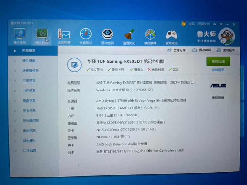This screenshot has width=247, height=185.
Task: Open 装机推荐 software recommendations
Action: coord(150,37)
